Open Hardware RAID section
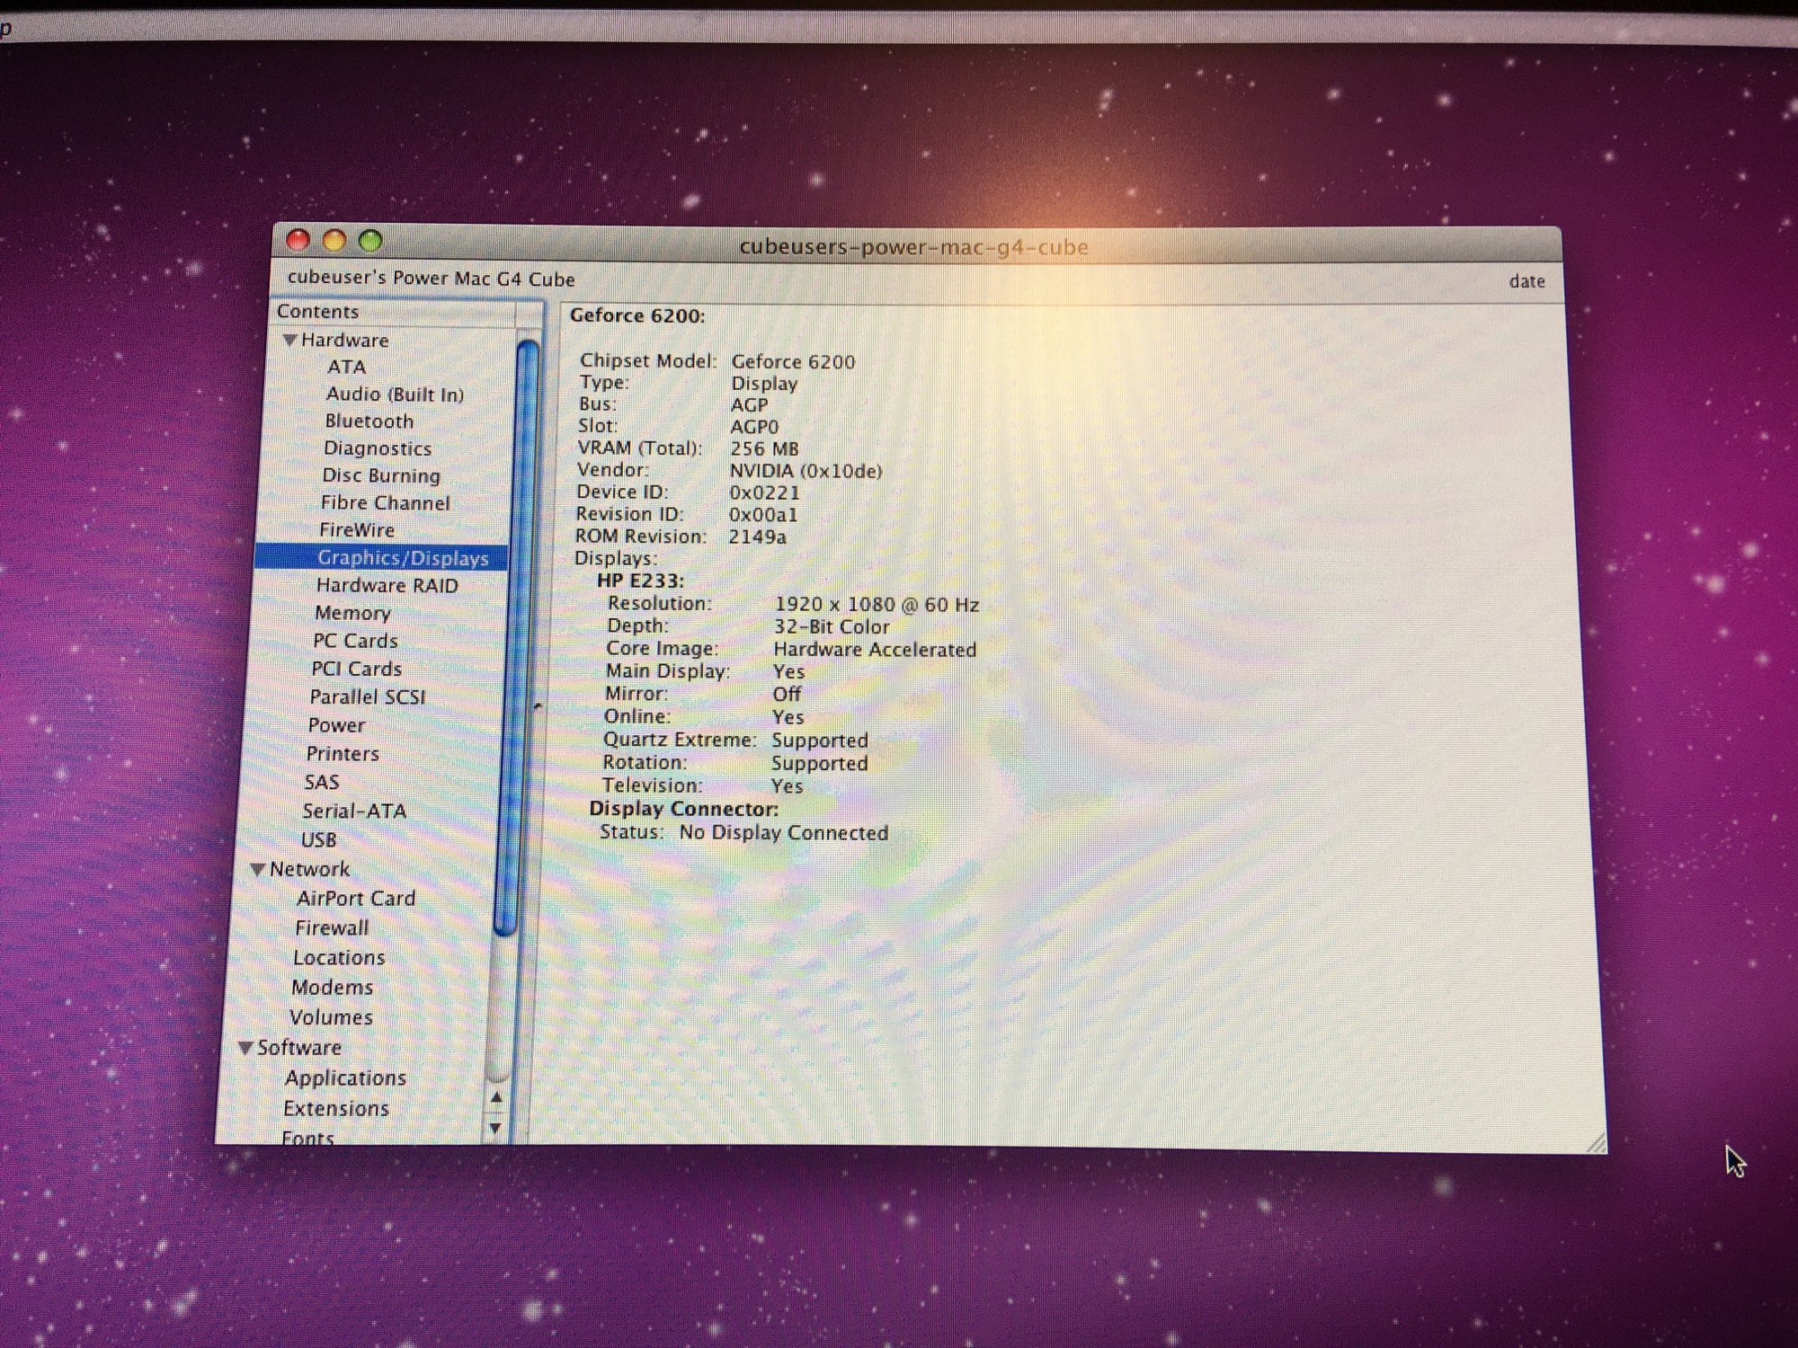 tap(387, 585)
